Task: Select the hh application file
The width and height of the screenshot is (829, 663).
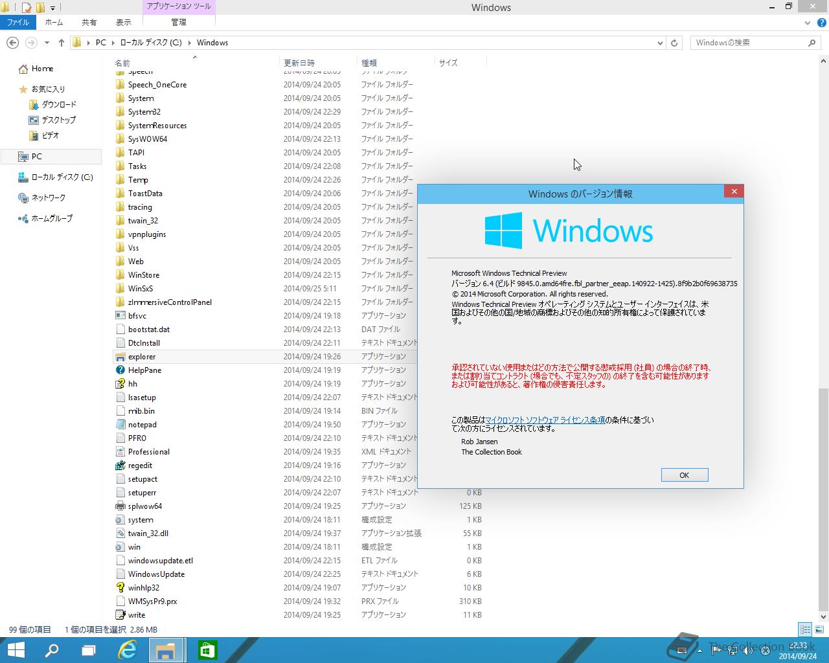Action: (133, 384)
